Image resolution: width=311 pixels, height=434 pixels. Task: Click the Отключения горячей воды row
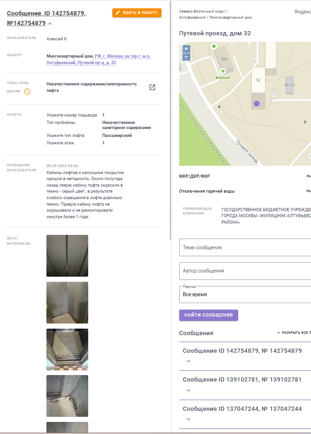pyautogui.click(x=245, y=191)
